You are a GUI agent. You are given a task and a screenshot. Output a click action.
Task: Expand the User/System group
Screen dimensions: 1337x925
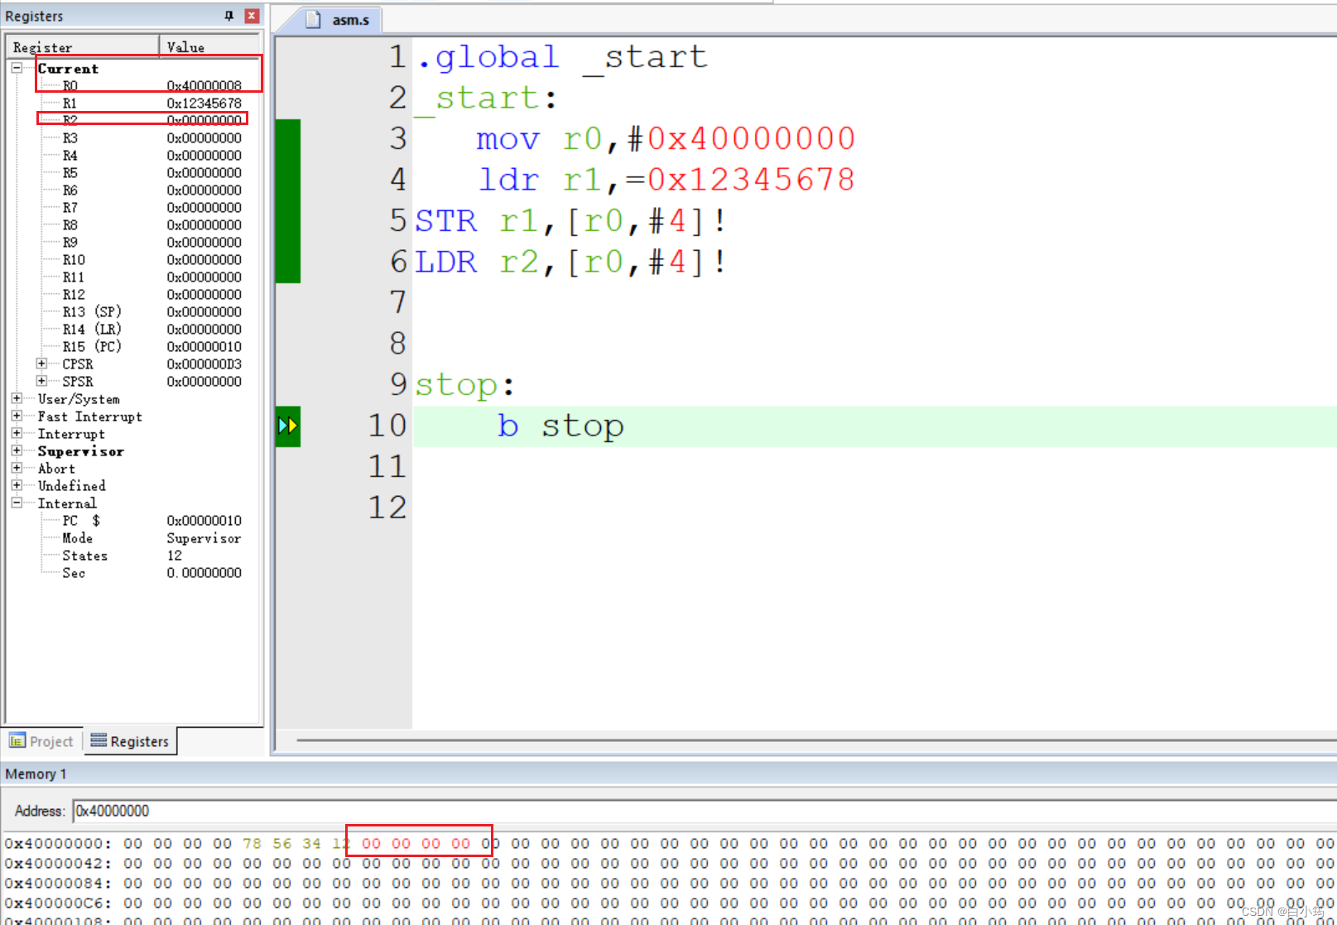point(17,398)
